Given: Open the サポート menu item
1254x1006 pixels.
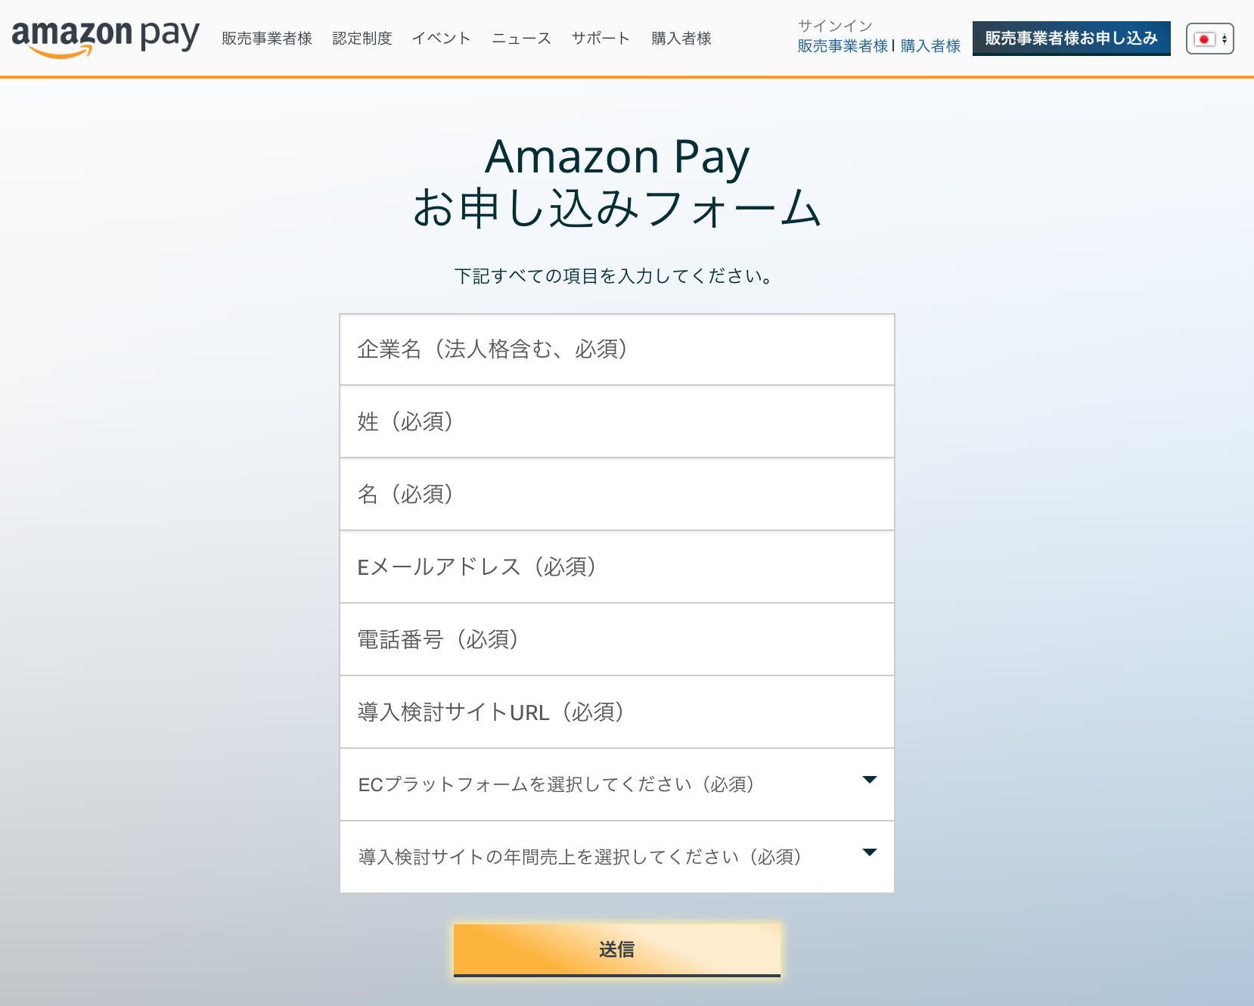Looking at the screenshot, I should tap(601, 39).
